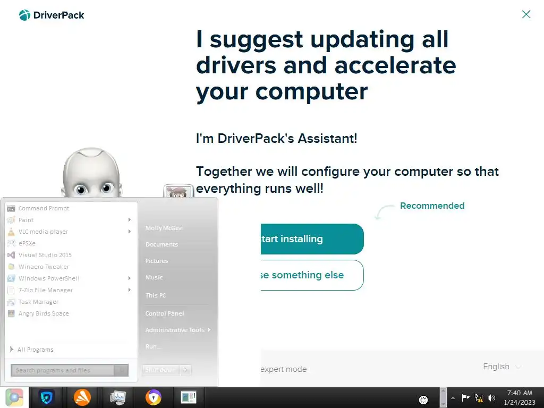This screenshot has height=408, width=544.
Task: Expand VLC media player jump list
Action: 130,232
